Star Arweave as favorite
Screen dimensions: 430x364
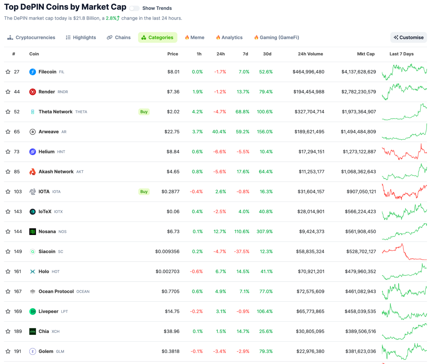(8, 132)
